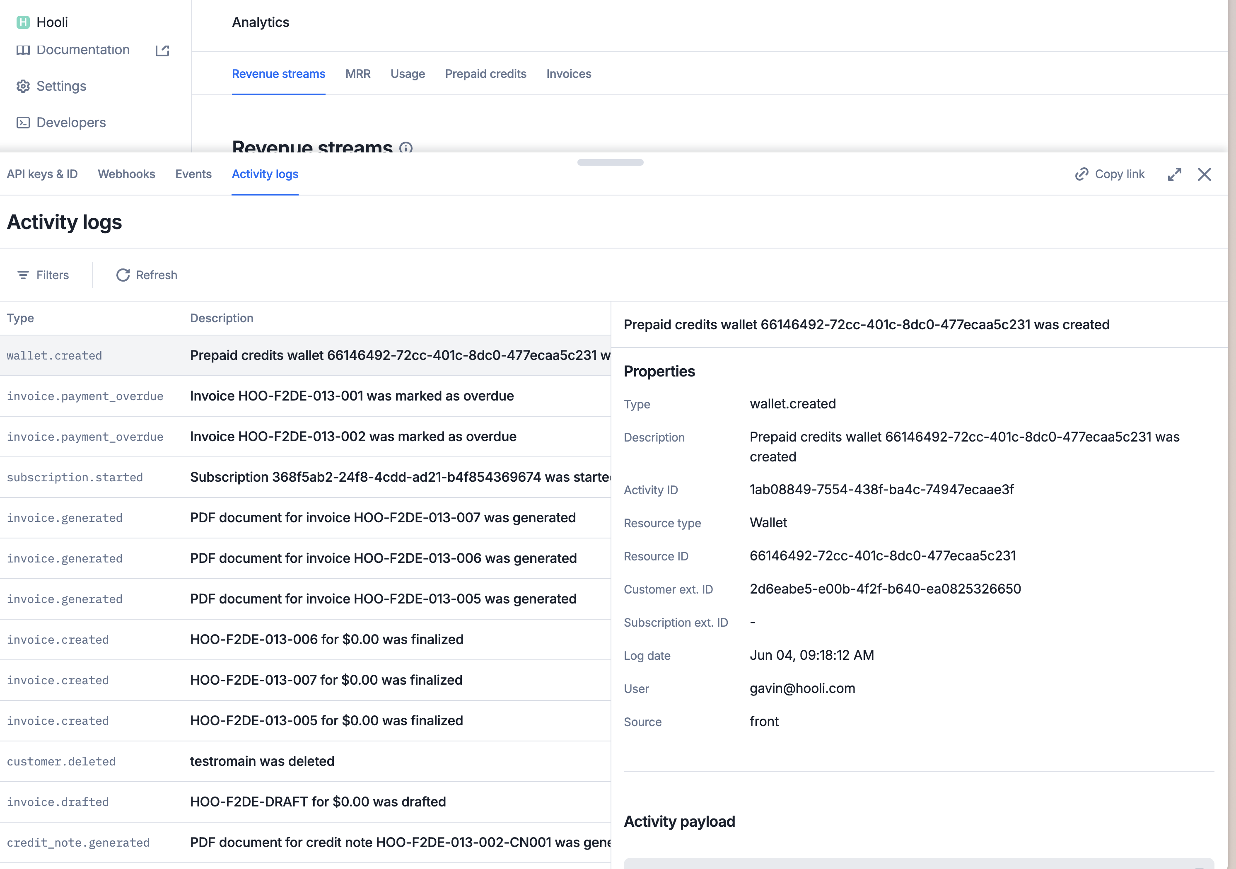The height and width of the screenshot is (869, 1236).
Task: Click the panel resize drag handle
Action: point(610,162)
